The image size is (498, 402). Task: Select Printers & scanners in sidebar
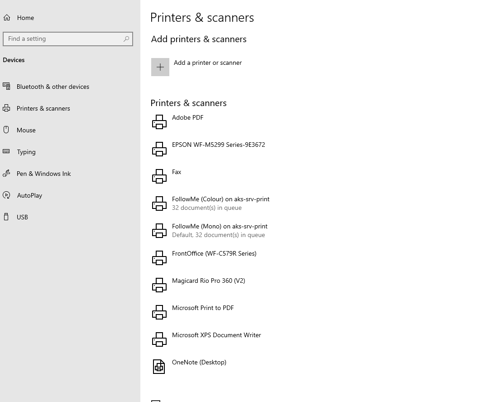tap(43, 108)
